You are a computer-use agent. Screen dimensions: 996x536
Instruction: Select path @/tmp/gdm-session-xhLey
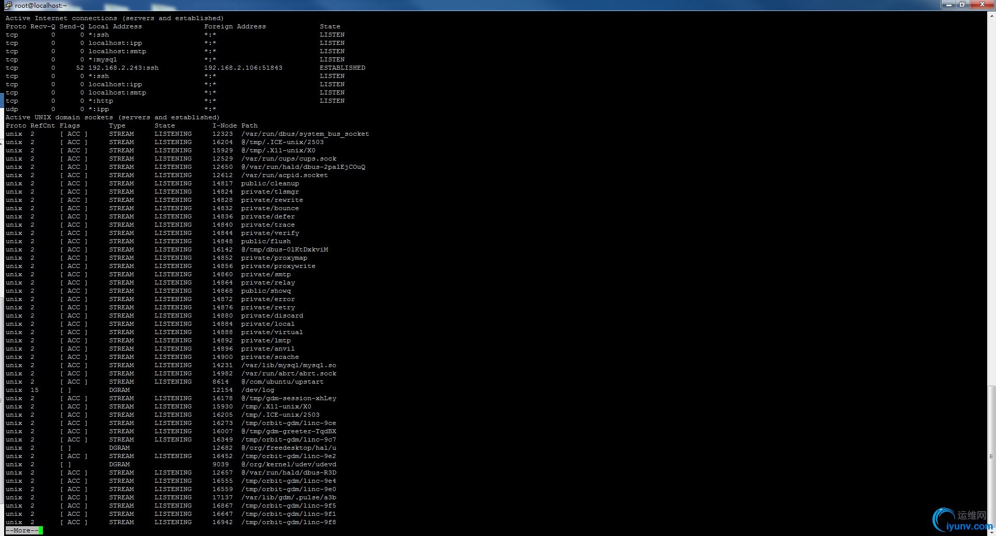click(289, 398)
